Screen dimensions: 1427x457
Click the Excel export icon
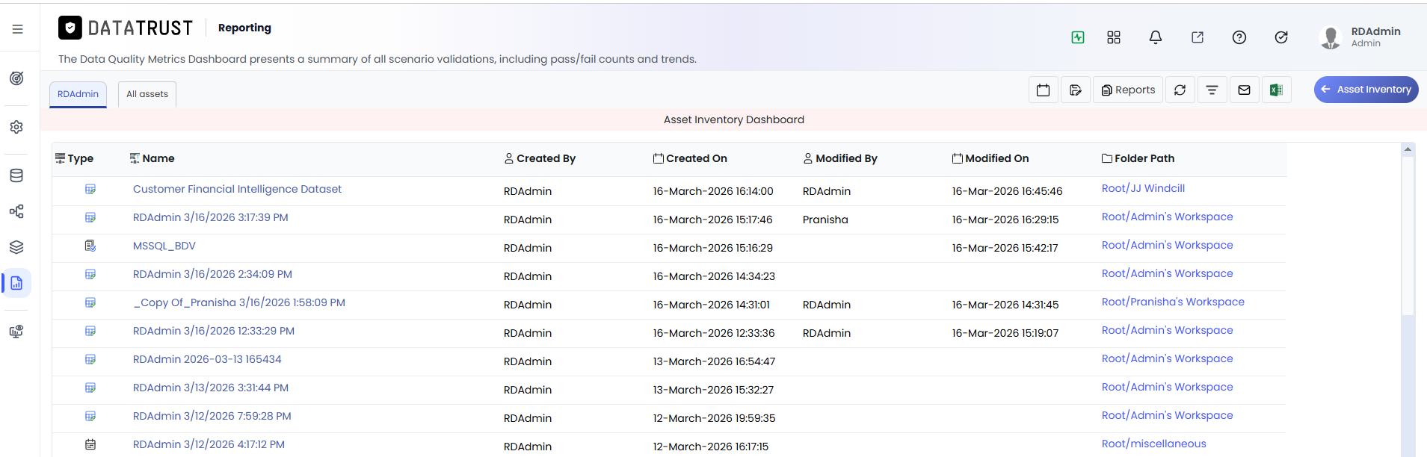(1276, 90)
